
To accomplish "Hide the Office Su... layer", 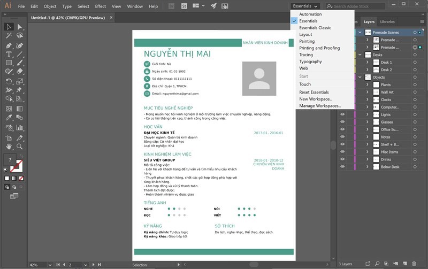I will pos(342,129).
